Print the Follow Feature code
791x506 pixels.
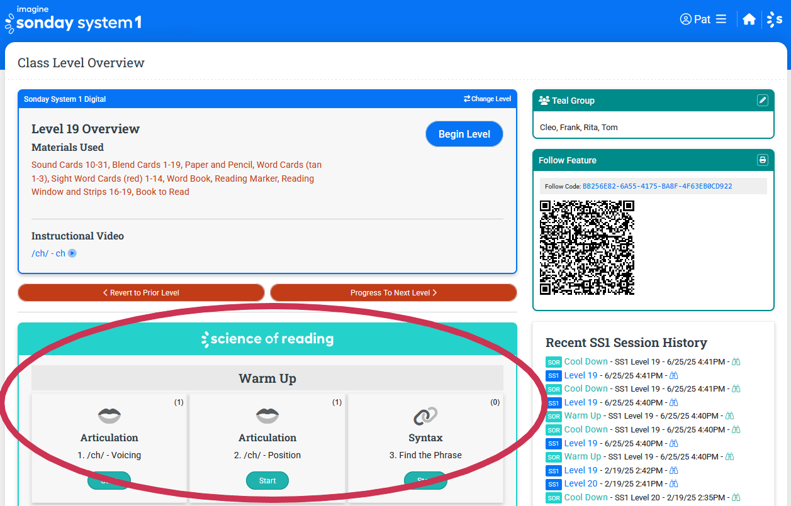pos(763,160)
